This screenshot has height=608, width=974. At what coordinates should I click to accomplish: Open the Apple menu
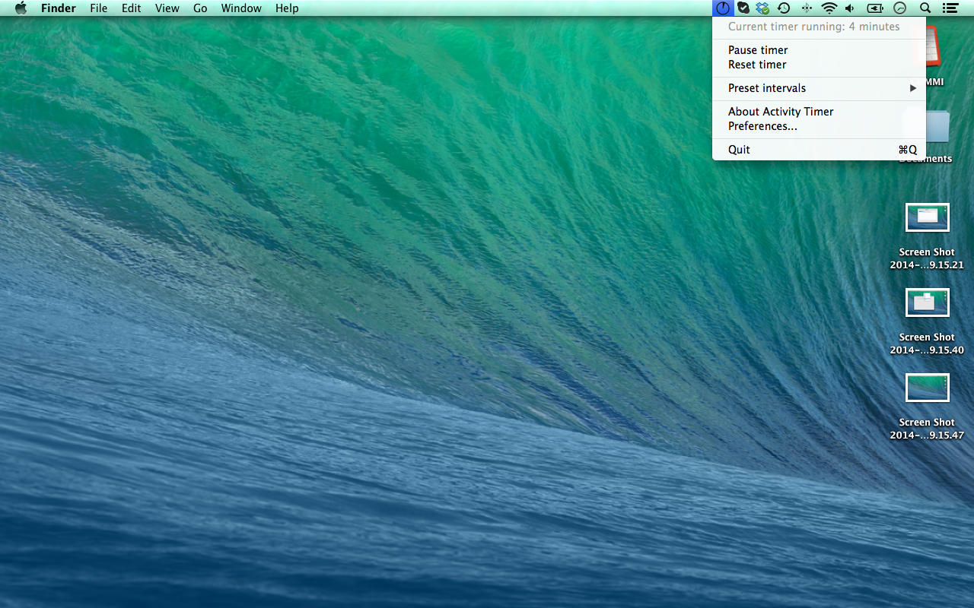pos(21,8)
